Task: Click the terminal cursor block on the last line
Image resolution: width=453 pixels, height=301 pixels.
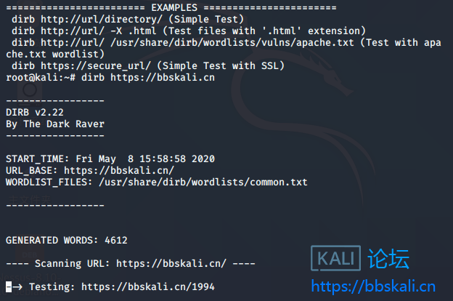Action: 8,287
